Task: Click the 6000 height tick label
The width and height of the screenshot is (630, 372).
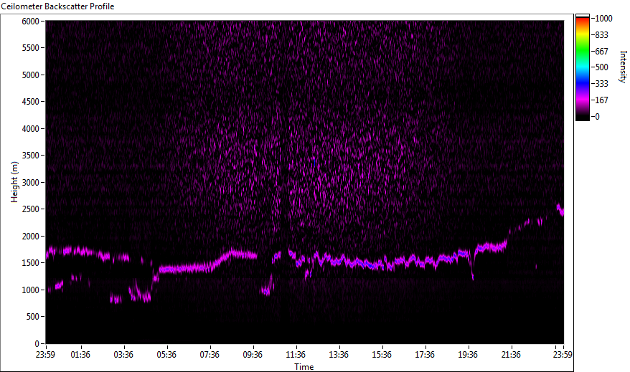Action: point(31,22)
